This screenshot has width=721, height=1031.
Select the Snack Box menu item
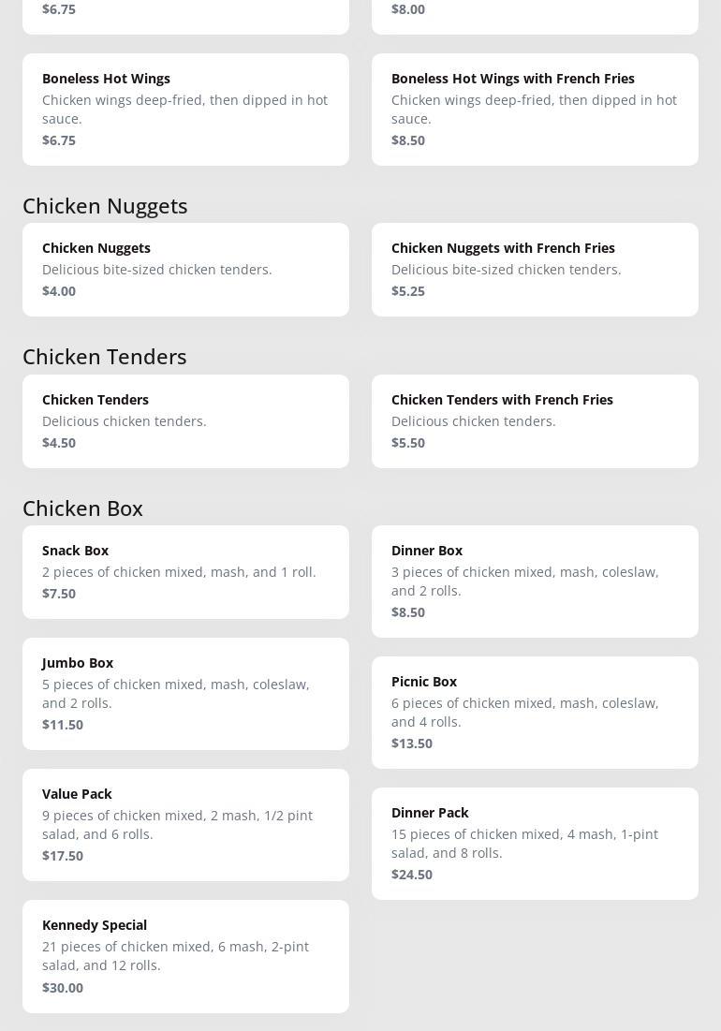pos(185,572)
